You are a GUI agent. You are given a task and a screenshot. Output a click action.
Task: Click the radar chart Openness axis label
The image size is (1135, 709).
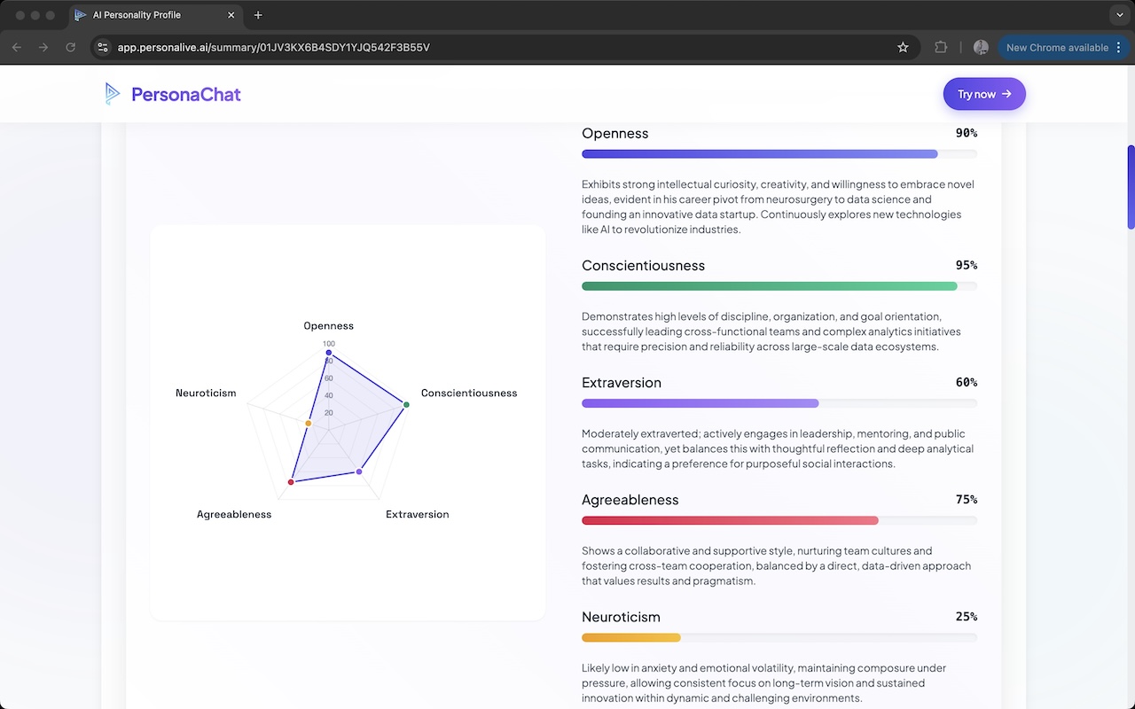pyautogui.click(x=329, y=325)
